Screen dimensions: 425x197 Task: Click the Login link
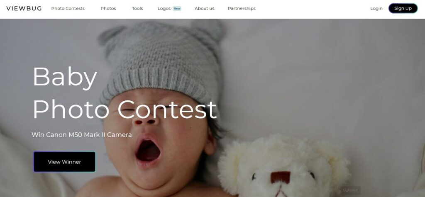[x=376, y=8]
